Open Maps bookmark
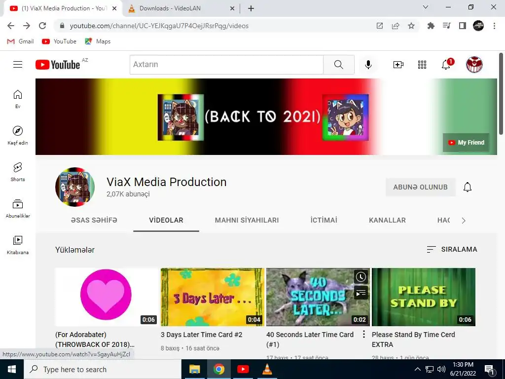This screenshot has width=505, height=379. tap(98, 41)
